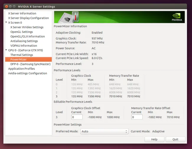The image size is (192, 149).
Task: Click the PowerMizer Information heading
Action: pyautogui.click(x=70, y=26)
